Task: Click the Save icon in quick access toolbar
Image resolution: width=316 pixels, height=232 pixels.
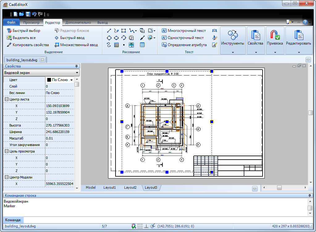Action: [28, 14]
